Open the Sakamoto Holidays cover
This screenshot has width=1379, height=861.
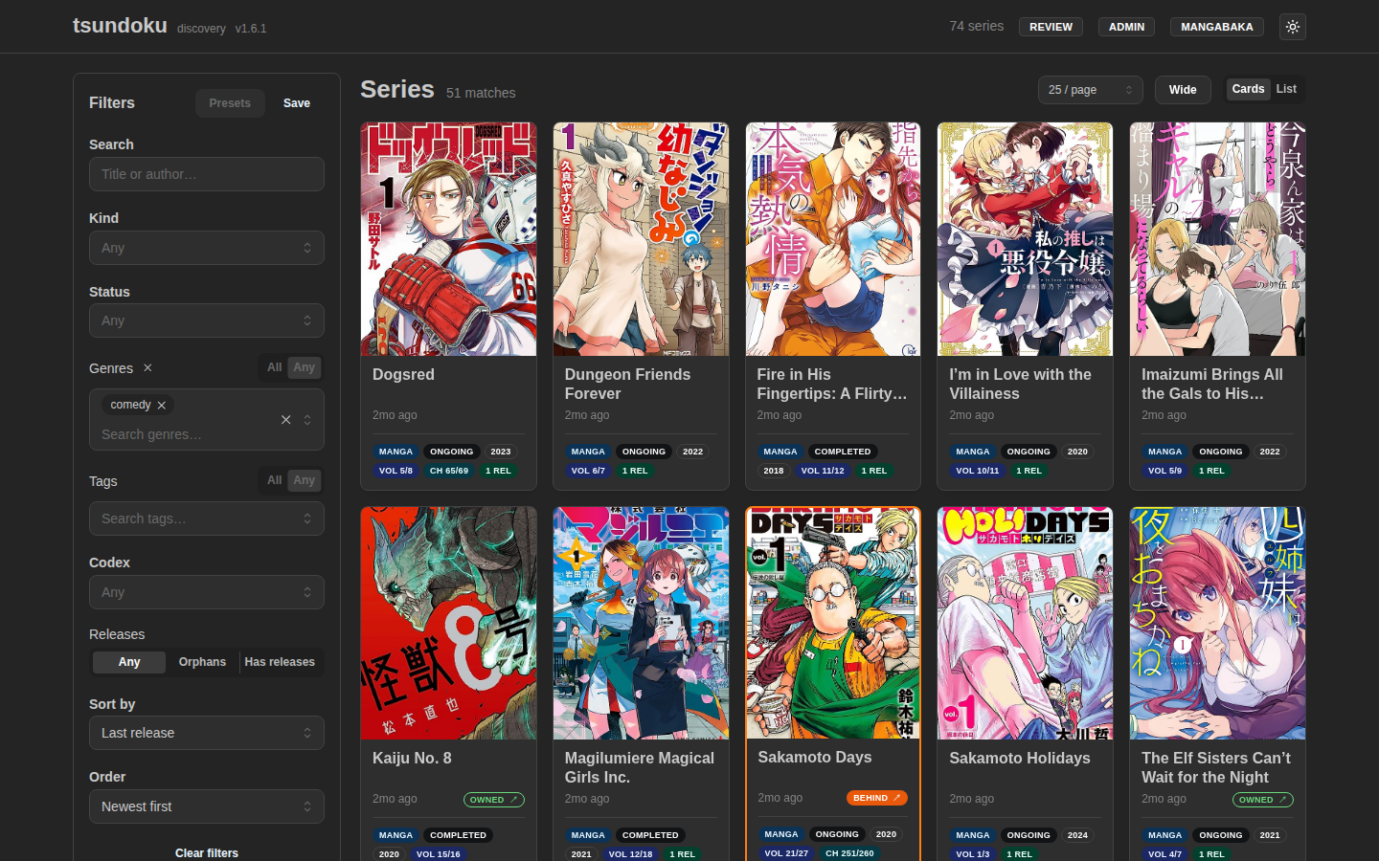1025,623
